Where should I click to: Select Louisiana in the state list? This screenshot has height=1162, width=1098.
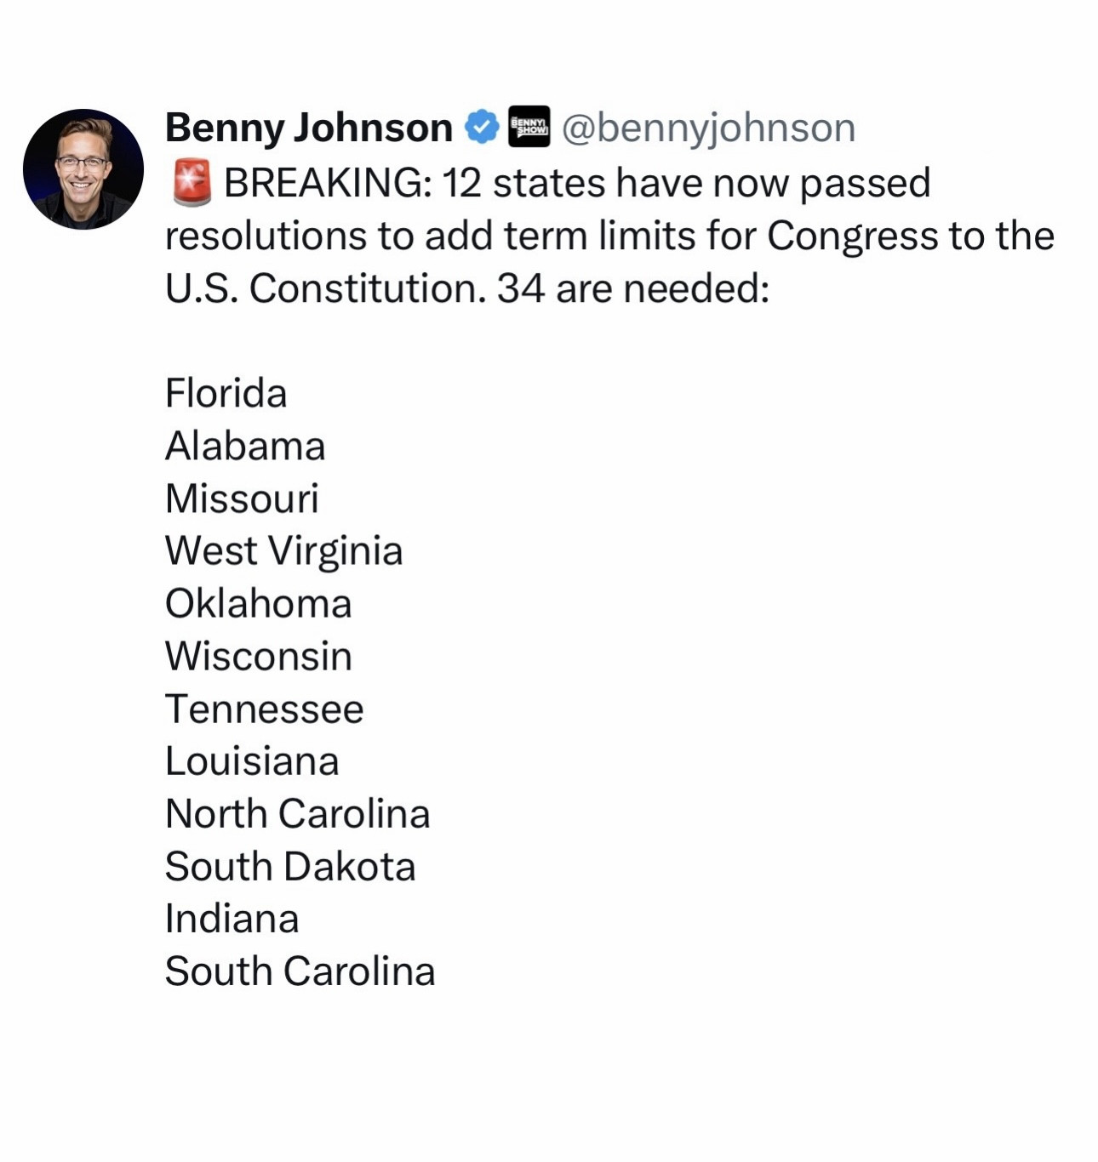(x=252, y=761)
